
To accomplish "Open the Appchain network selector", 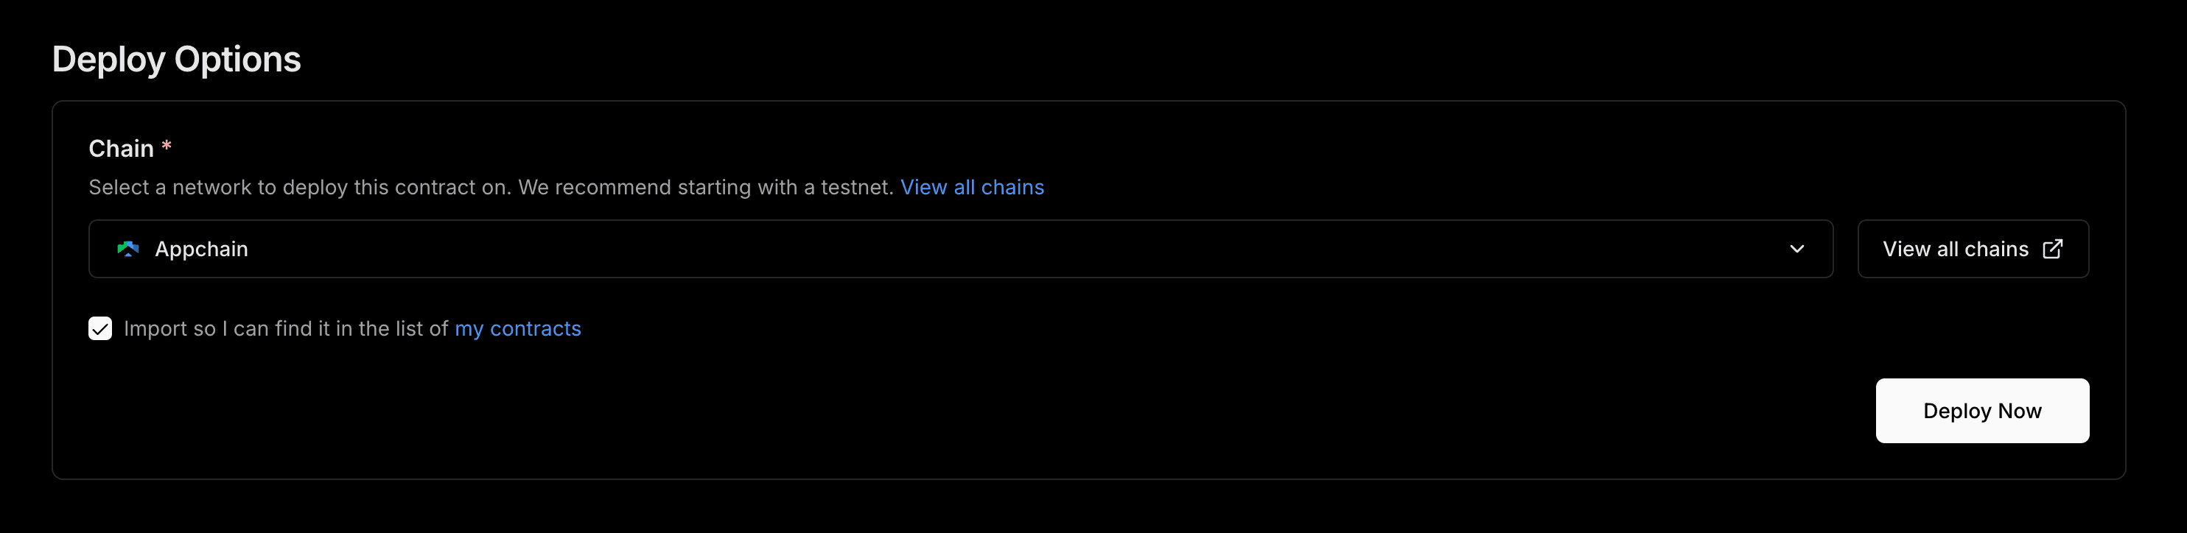I will pyautogui.click(x=960, y=249).
